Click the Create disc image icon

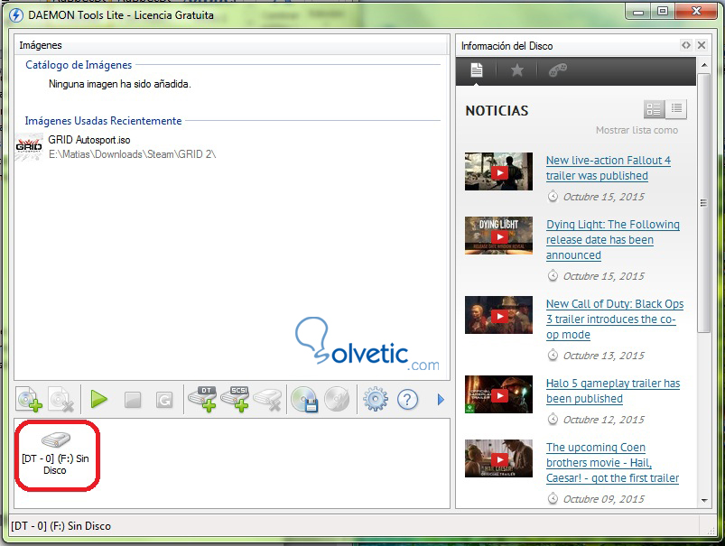(x=304, y=399)
